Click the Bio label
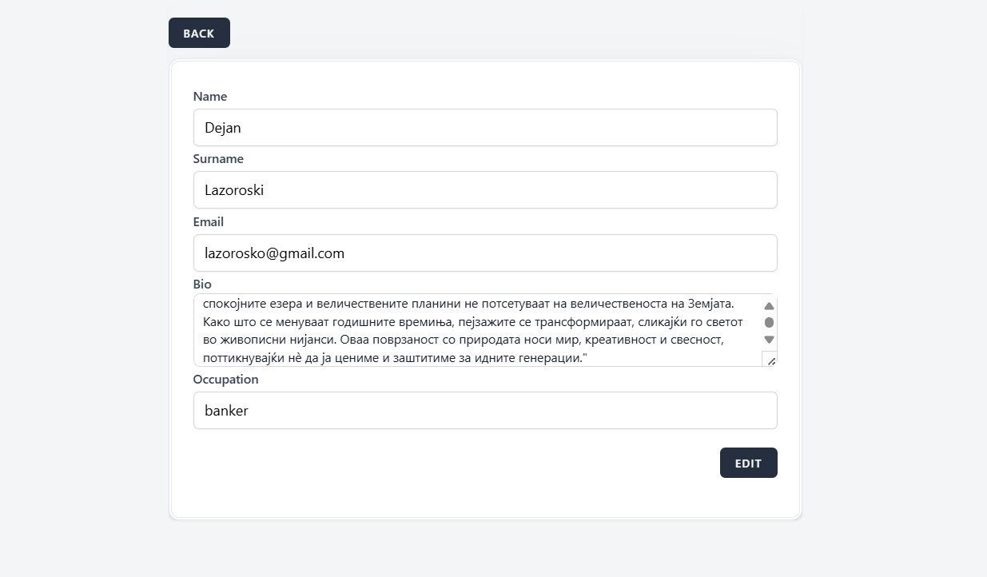Screen dimensions: 987x577 coord(202,285)
